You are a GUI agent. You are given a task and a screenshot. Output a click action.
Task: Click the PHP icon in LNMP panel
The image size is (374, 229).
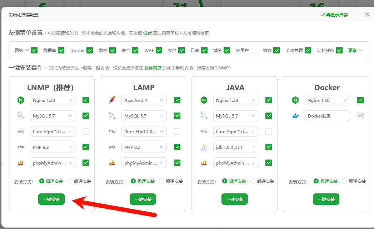pyautogui.click(x=20, y=147)
